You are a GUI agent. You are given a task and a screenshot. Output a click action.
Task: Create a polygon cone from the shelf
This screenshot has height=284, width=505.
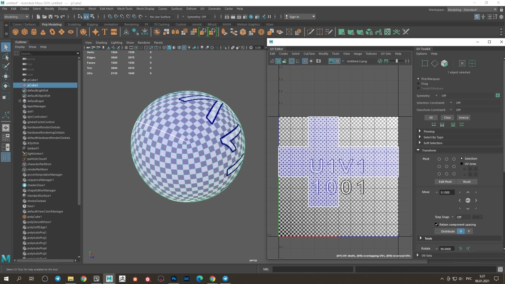click(43, 32)
